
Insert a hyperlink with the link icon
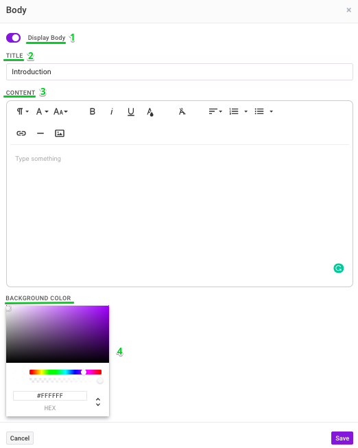pyautogui.click(x=21, y=133)
